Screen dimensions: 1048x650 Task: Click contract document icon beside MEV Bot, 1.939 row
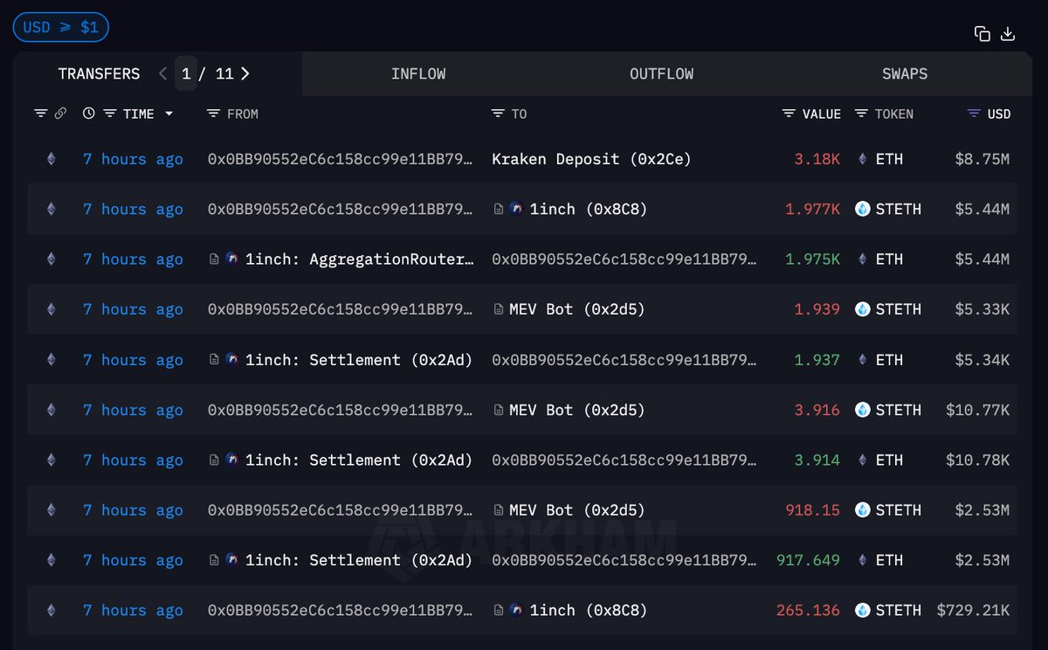499,309
